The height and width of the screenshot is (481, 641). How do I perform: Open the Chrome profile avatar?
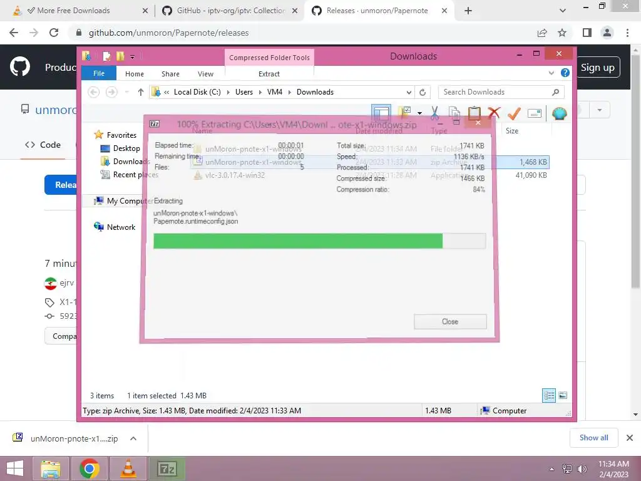pos(607,33)
